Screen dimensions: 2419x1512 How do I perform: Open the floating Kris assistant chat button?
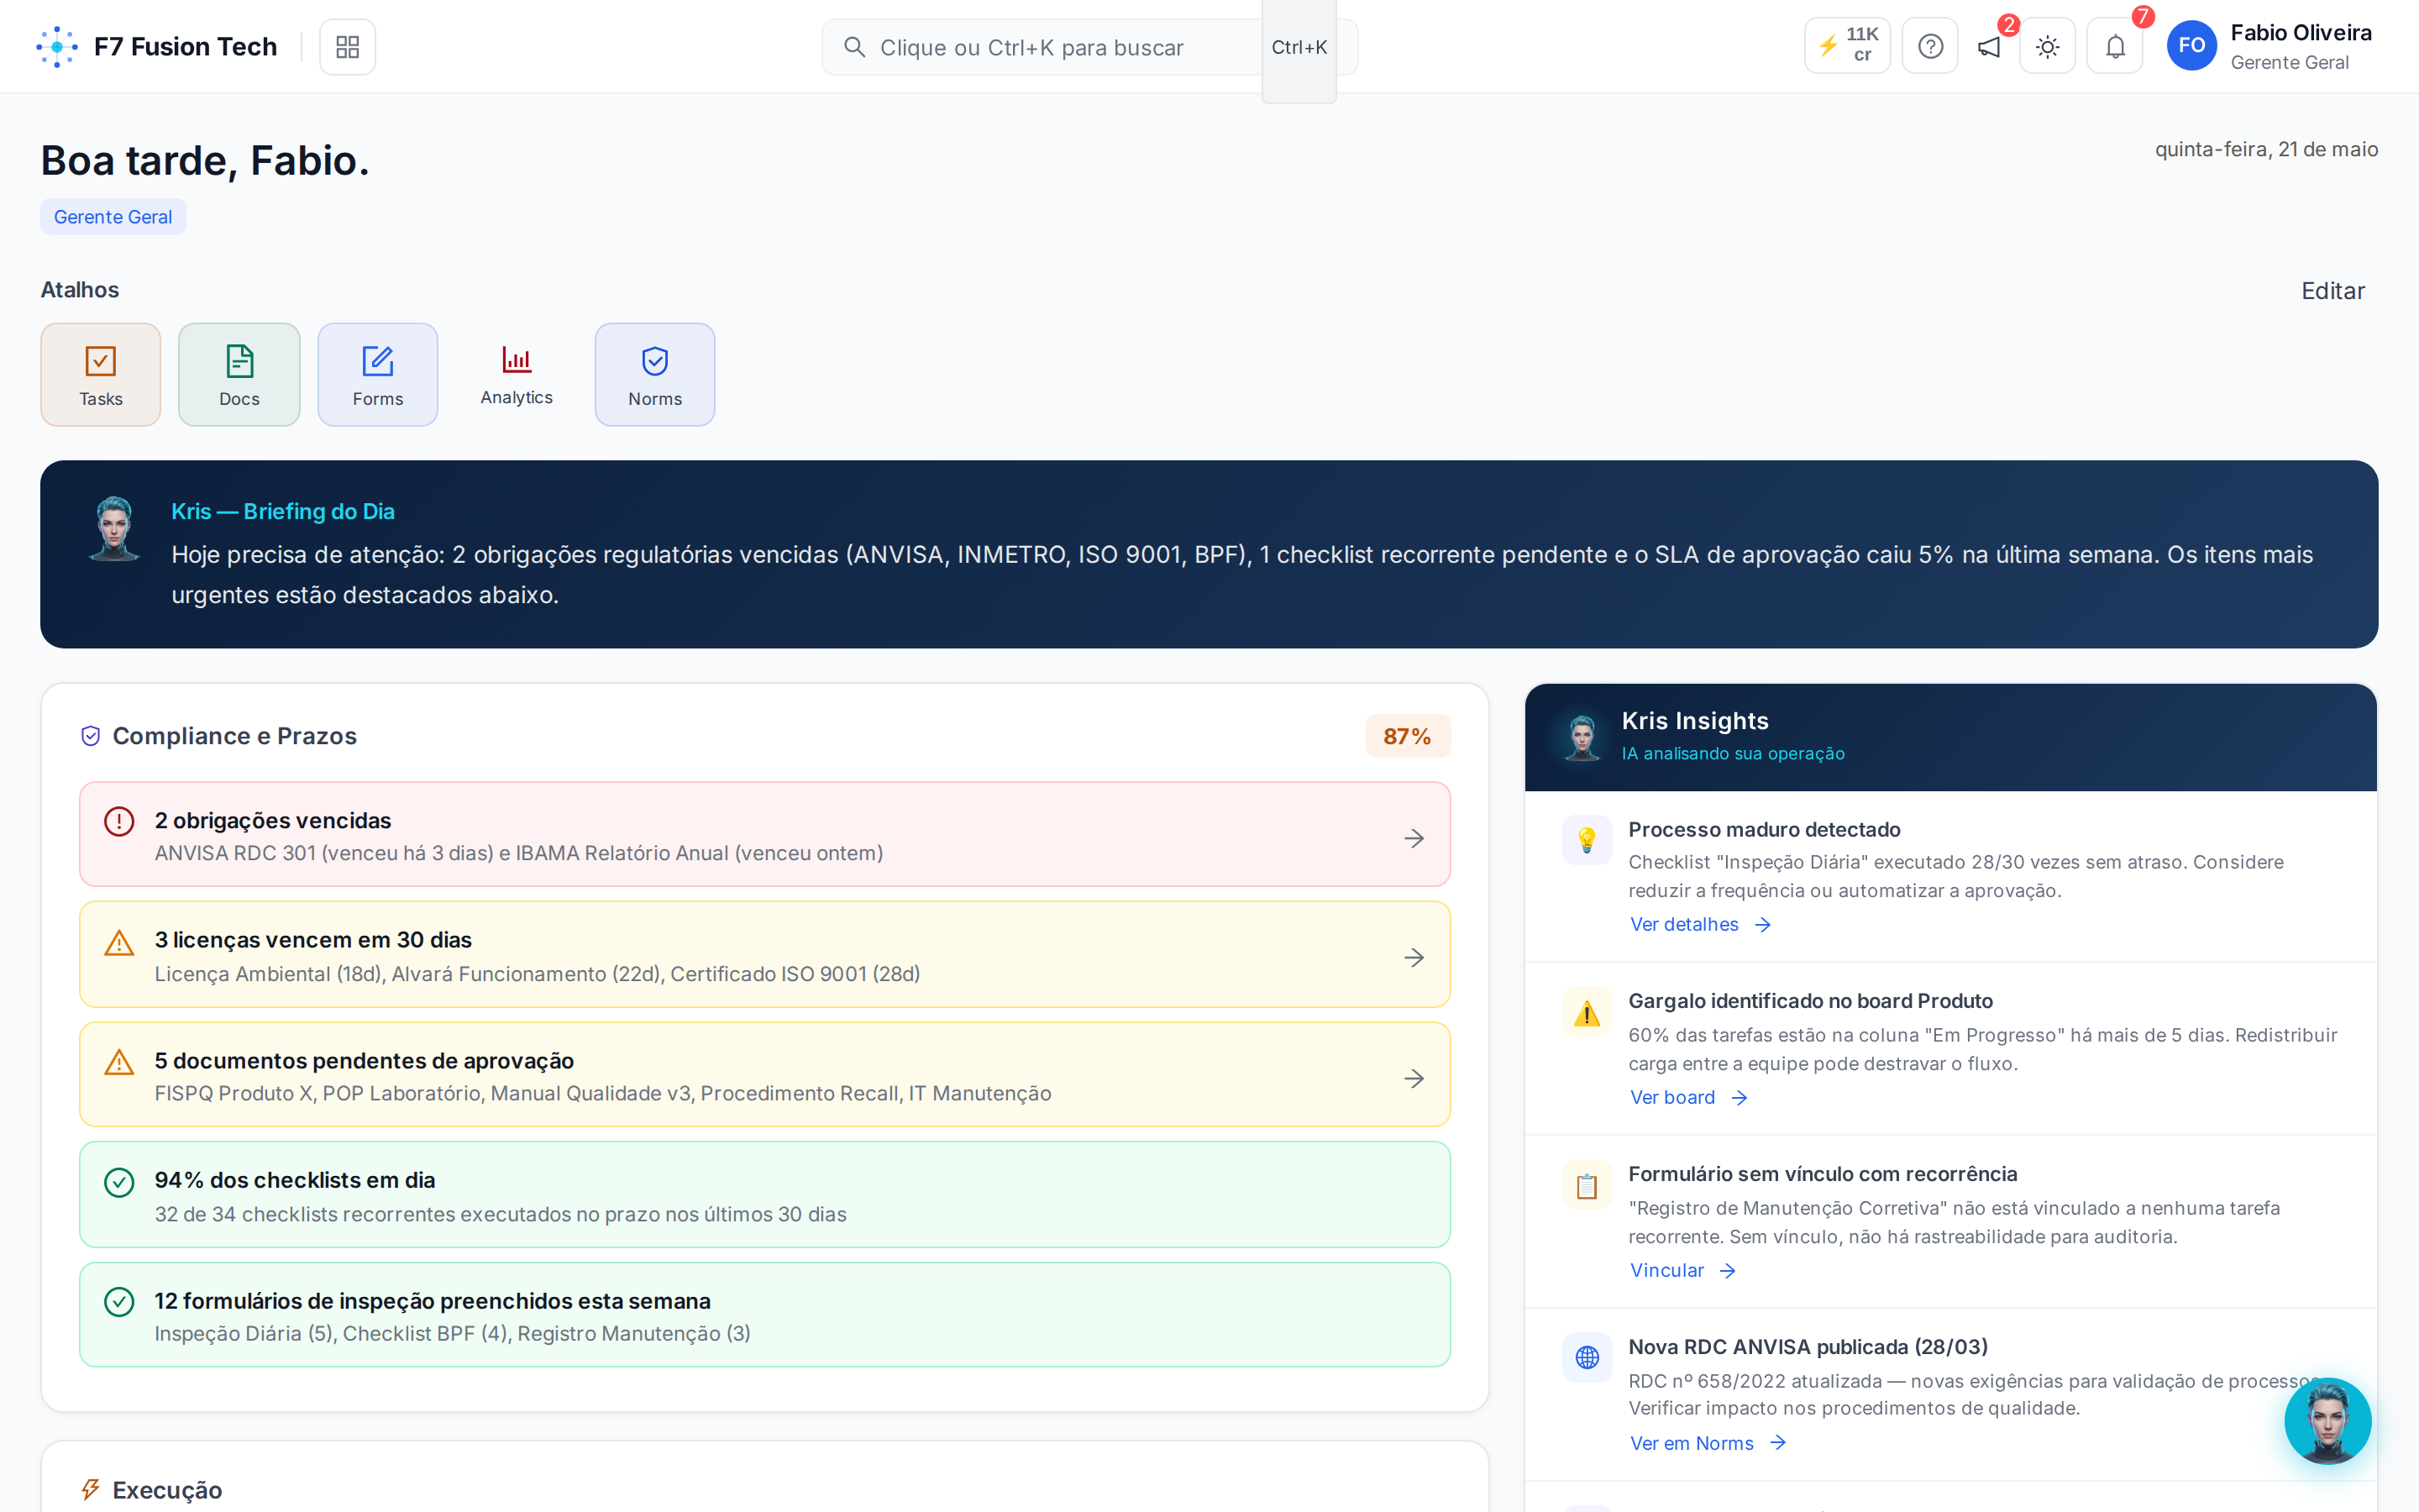2327,1421
